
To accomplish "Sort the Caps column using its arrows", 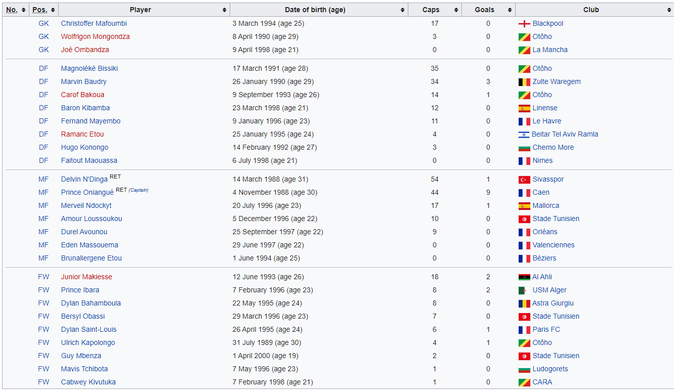I will pyautogui.click(x=456, y=10).
